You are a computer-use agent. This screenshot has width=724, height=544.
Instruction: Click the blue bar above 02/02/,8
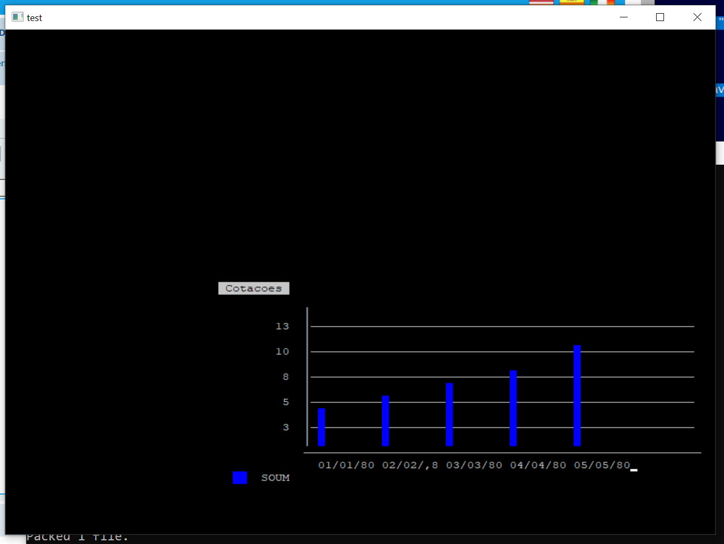coord(385,421)
